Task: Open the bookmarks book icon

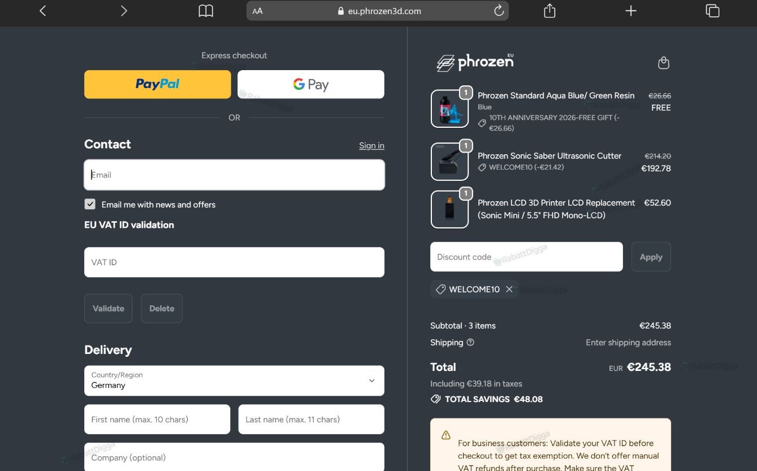Action: point(206,11)
